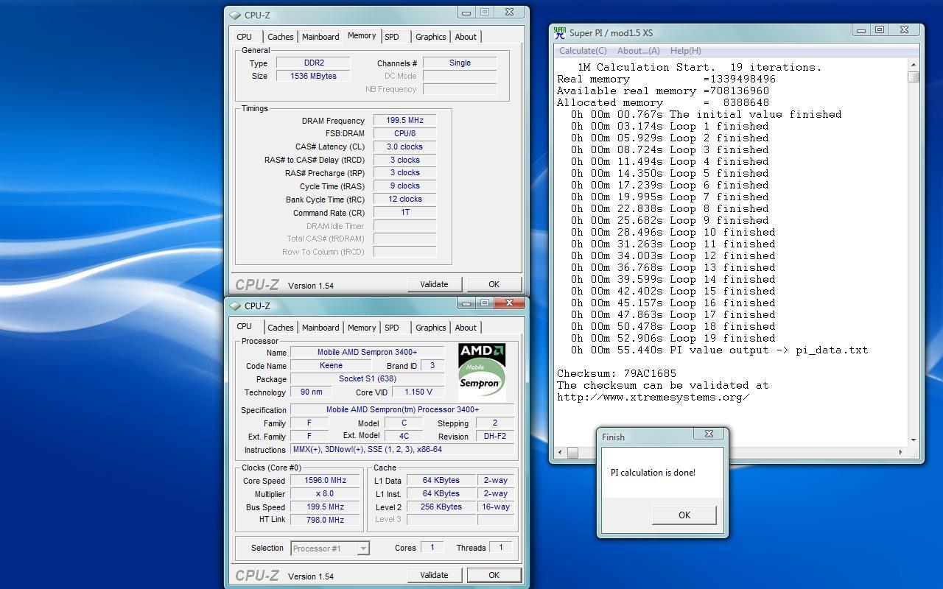The width and height of the screenshot is (943, 589).
Task: Click OK in the bottom CPU-Z window
Action: 494,575
